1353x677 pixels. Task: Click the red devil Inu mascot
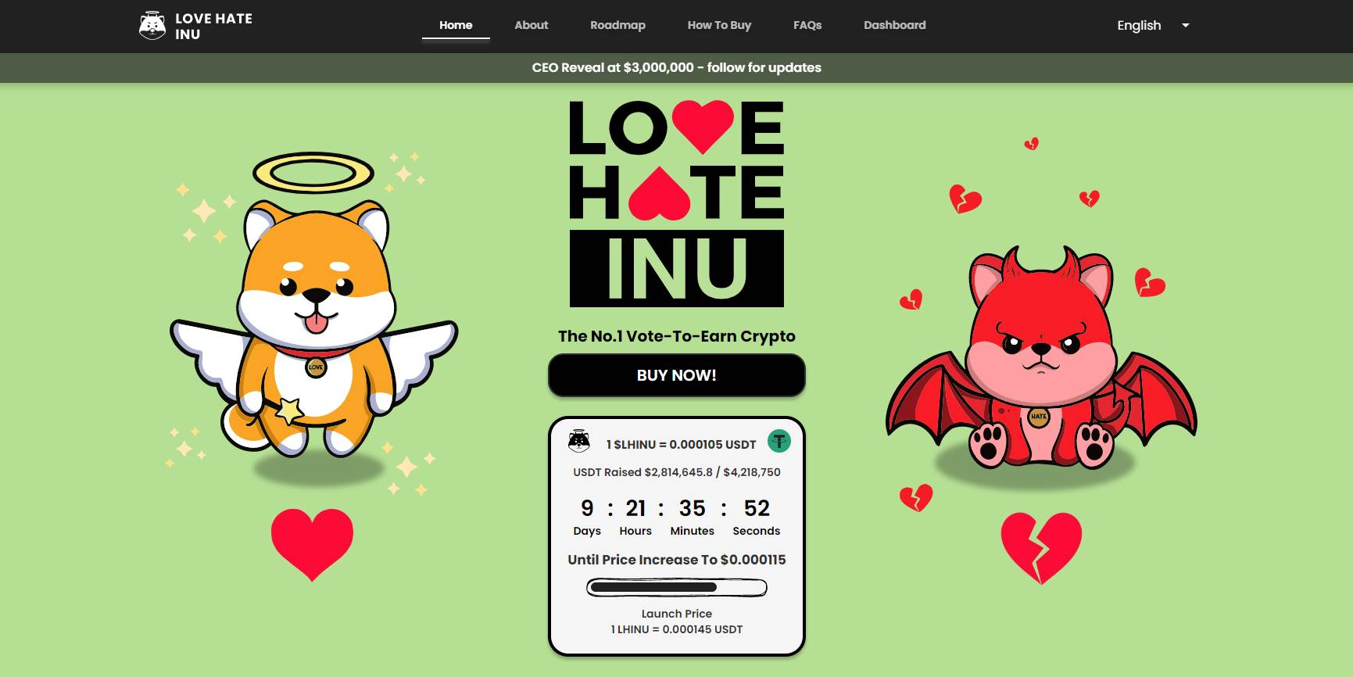point(1040,358)
